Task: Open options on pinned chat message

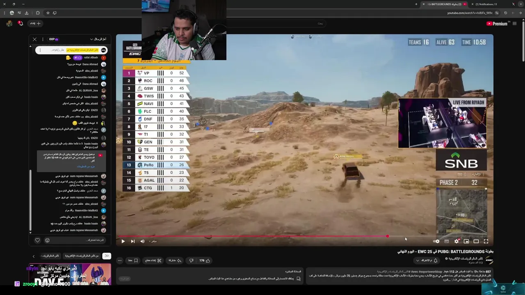Action: [x=40, y=50]
